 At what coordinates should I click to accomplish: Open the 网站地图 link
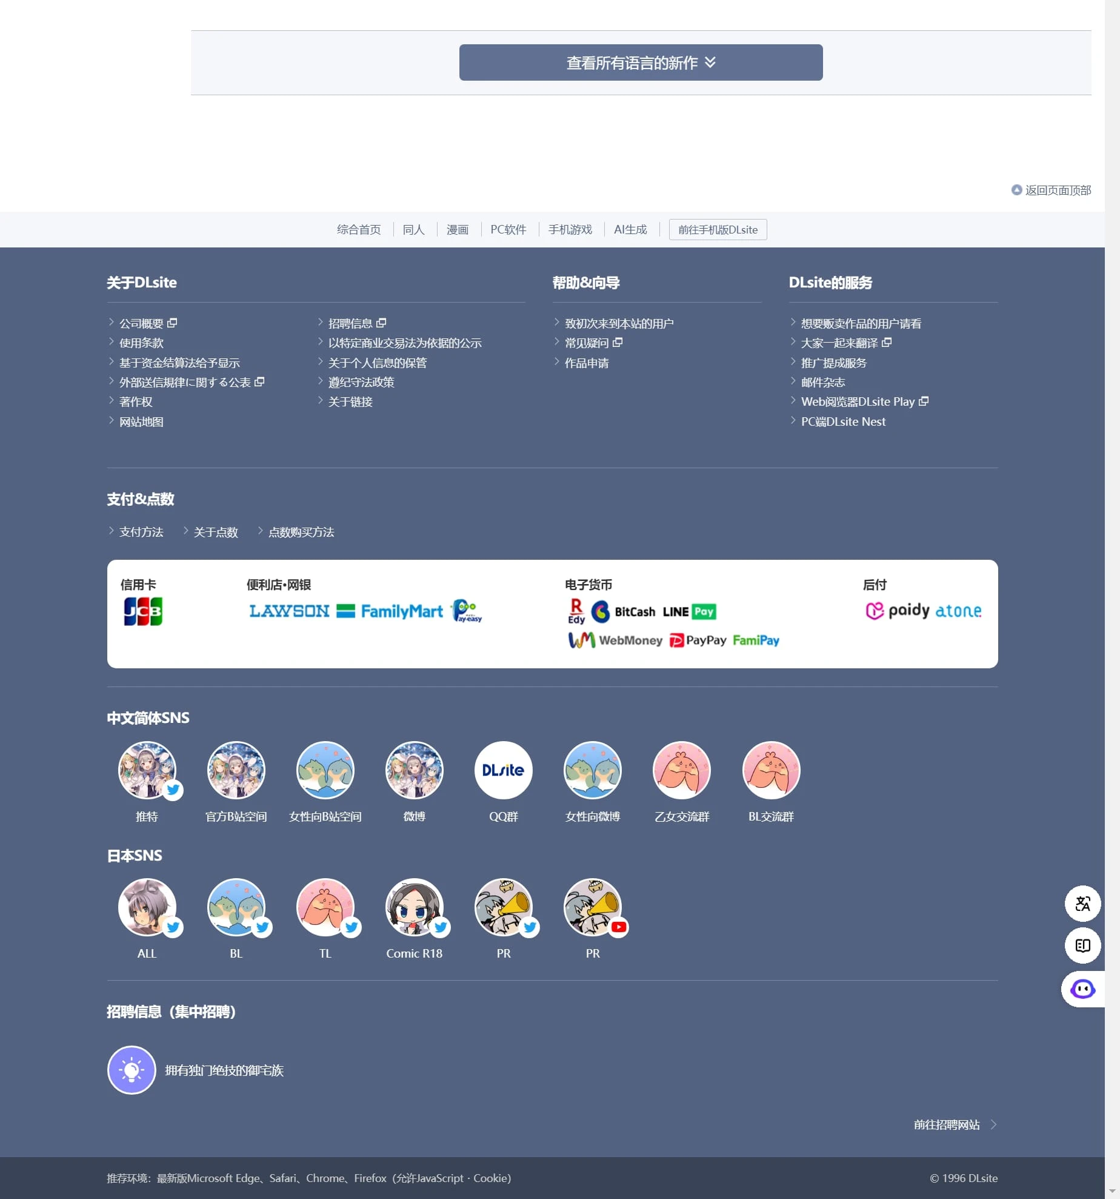click(x=141, y=421)
